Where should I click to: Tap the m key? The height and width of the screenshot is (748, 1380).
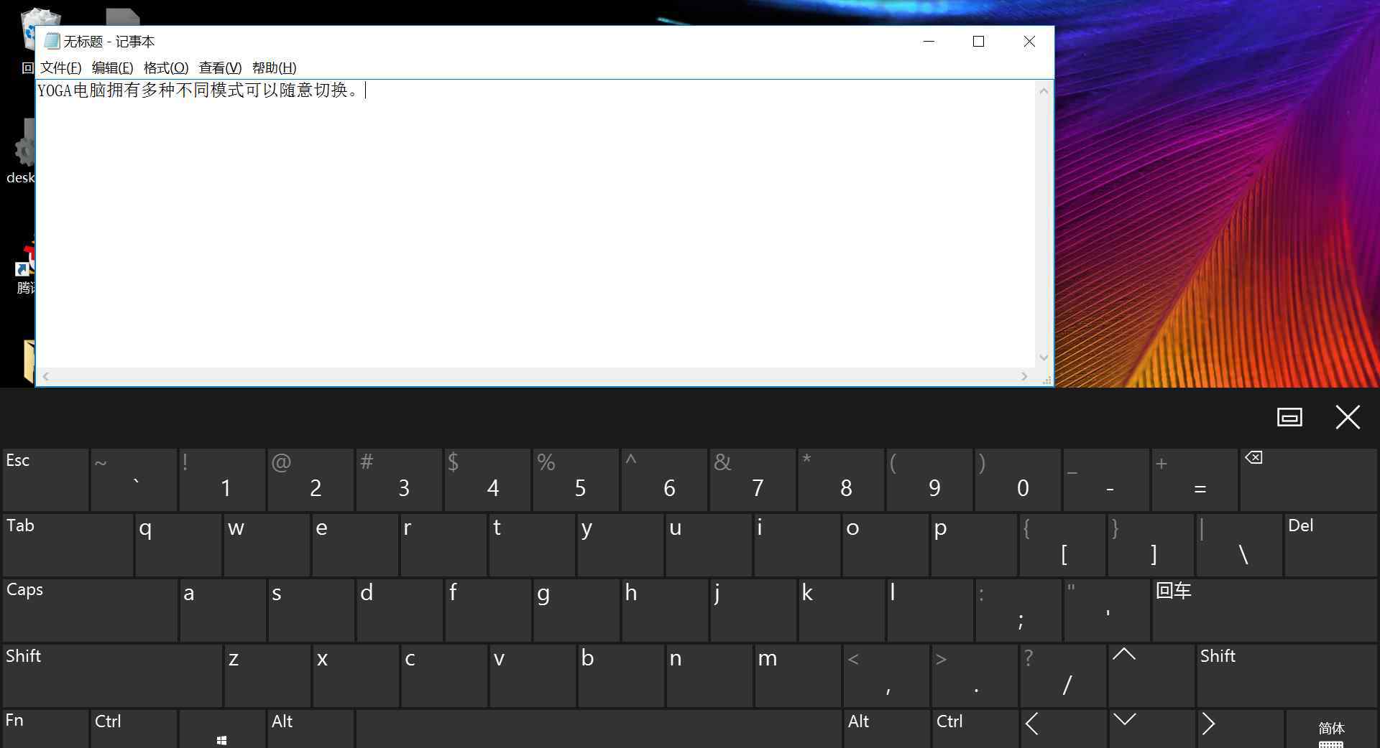pos(797,675)
